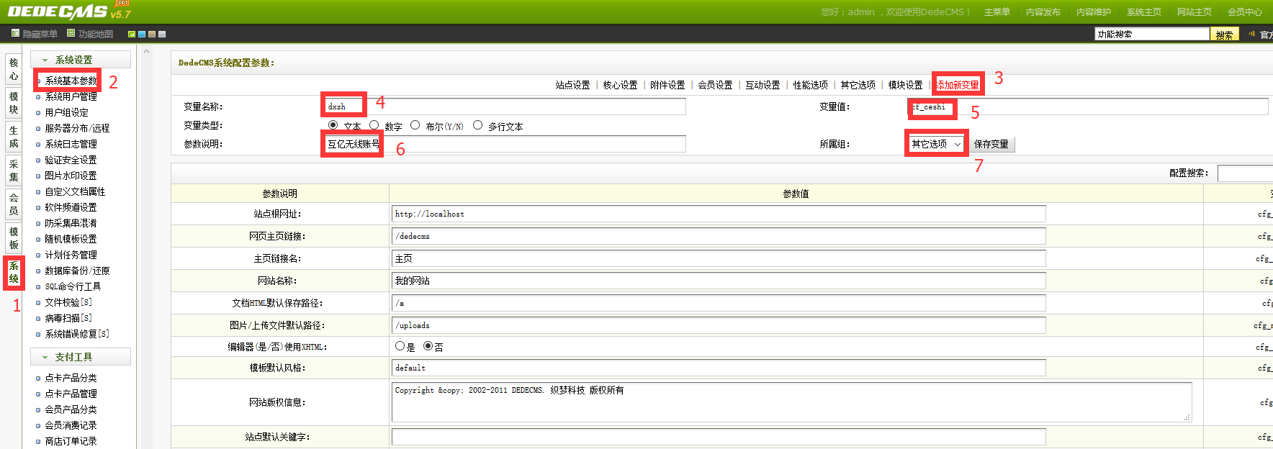Choose 是 for editor XHTML option

400,346
